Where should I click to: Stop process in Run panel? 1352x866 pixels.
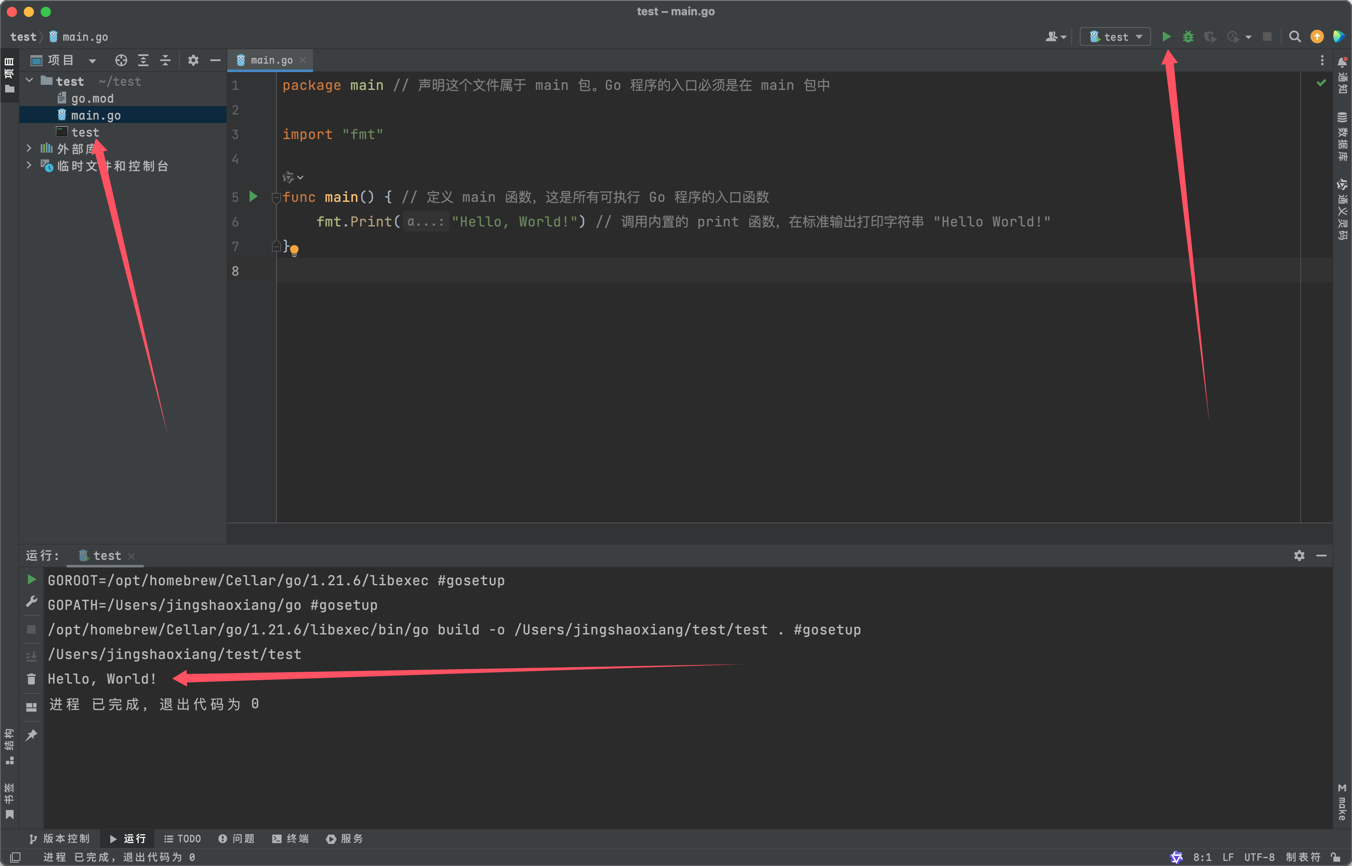(x=31, y=629)
